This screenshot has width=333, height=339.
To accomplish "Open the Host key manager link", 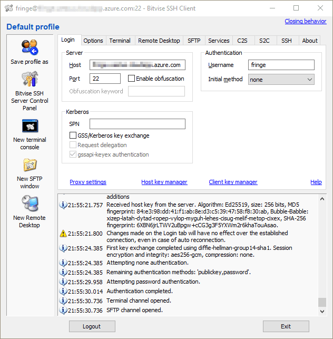I will (x=164, y=182).
